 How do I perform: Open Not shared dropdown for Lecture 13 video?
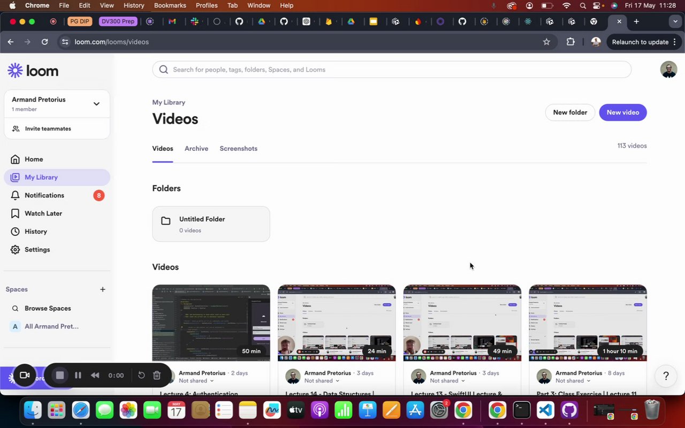(x=447, y=381)
